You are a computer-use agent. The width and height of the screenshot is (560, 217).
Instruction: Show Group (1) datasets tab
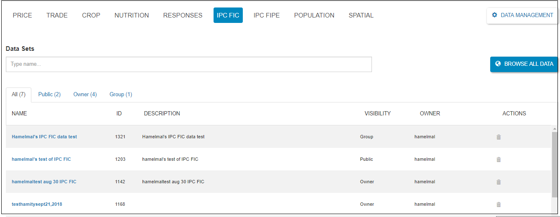(x=121, y=95)
